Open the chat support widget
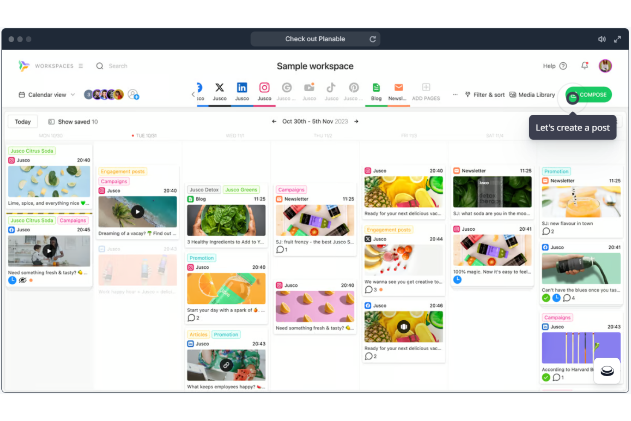The height and width of the screenshot is (421, 631). click(x=607, y=371)
